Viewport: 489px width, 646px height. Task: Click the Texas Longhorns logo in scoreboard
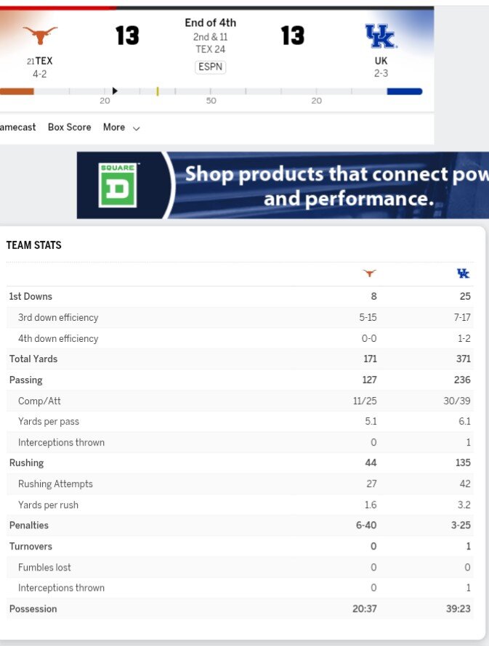pos(40,34)
